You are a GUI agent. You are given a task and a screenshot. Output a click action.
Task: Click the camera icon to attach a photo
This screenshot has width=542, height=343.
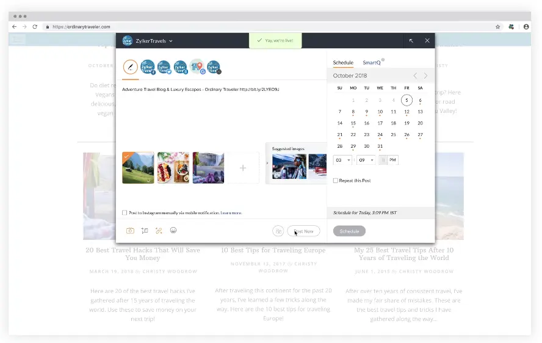click(x=130, y=231)
